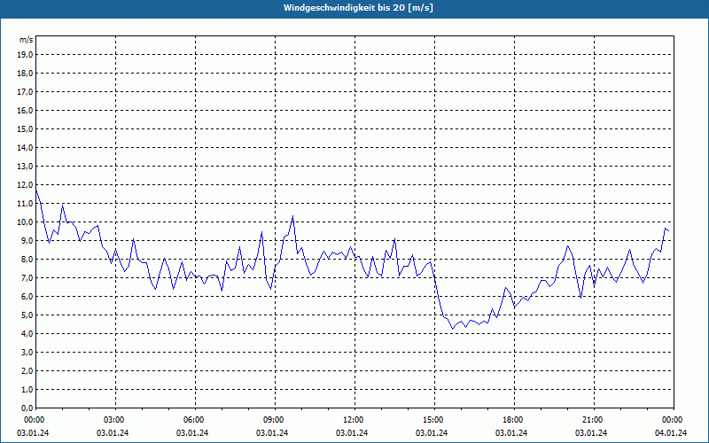Image resolution: width=709 pixels, height=443 pixels.
Task: Click the chart title 'Windgeschwindigkeit bis 20 [m/s]'
Action: (358, 8)
